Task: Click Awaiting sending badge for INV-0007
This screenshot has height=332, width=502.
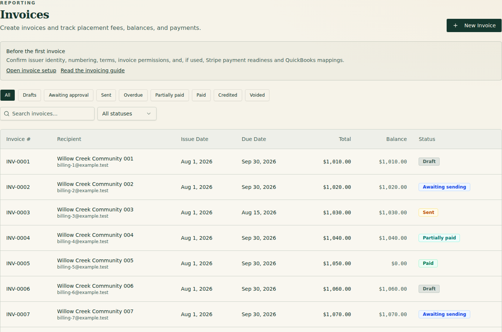Action: click(444, 314)
